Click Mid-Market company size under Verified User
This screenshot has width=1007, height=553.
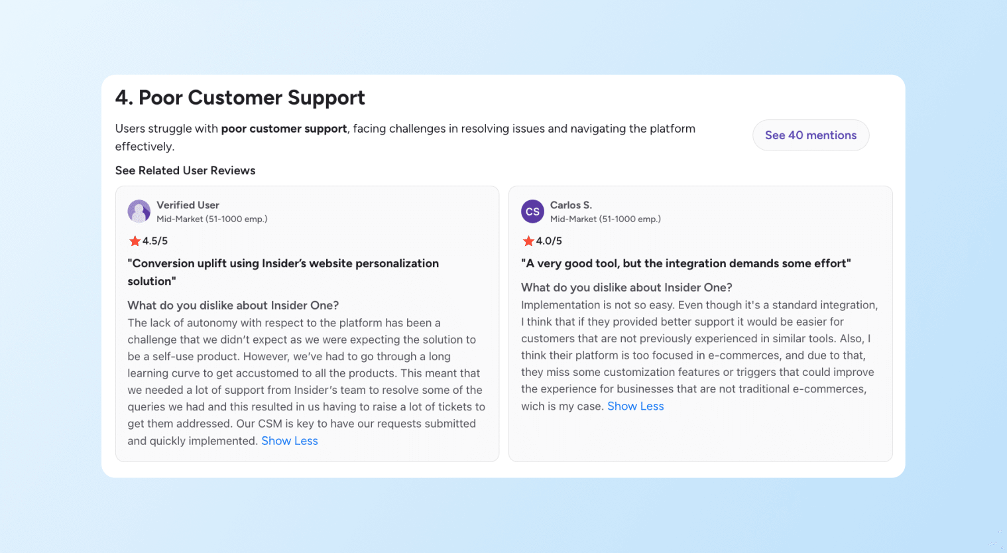tap(211, 219)
